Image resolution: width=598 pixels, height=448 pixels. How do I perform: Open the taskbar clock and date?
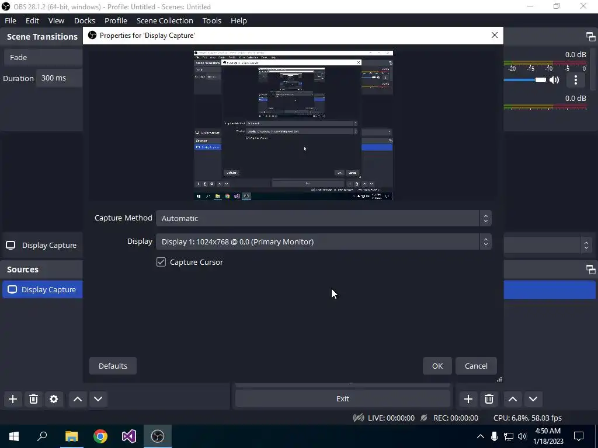(548, 436)
